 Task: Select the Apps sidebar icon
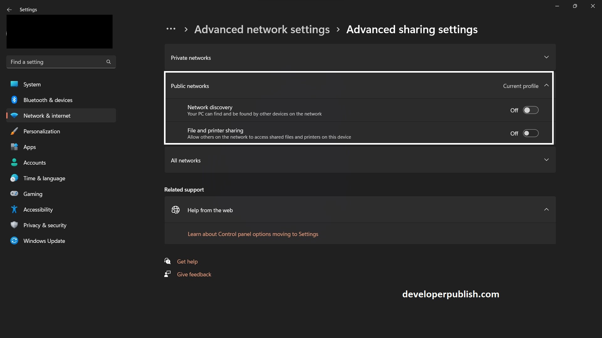pyautogui.click(x=14, y=146)
